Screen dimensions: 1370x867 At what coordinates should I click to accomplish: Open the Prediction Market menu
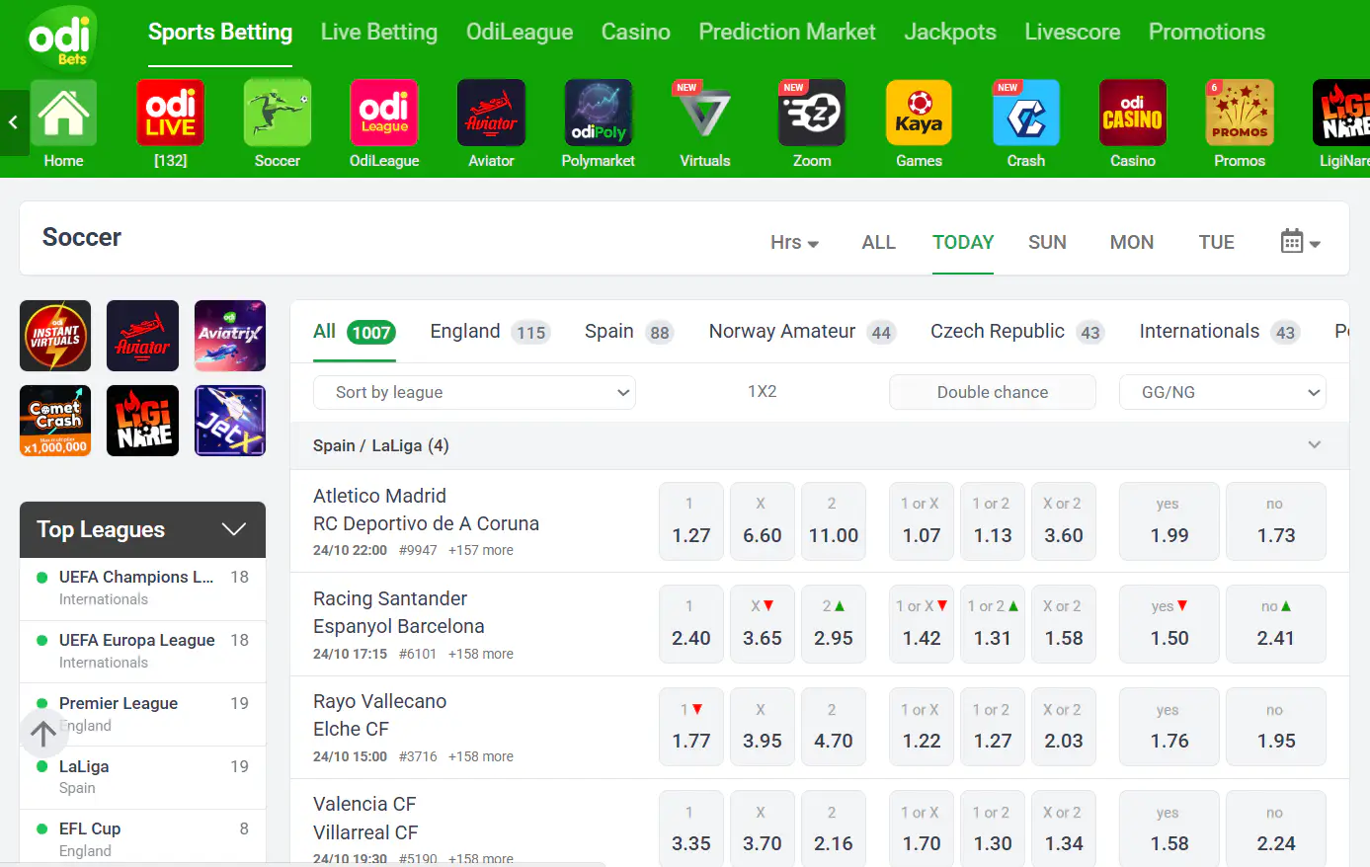pyautogui.click(x=787, y=32)
